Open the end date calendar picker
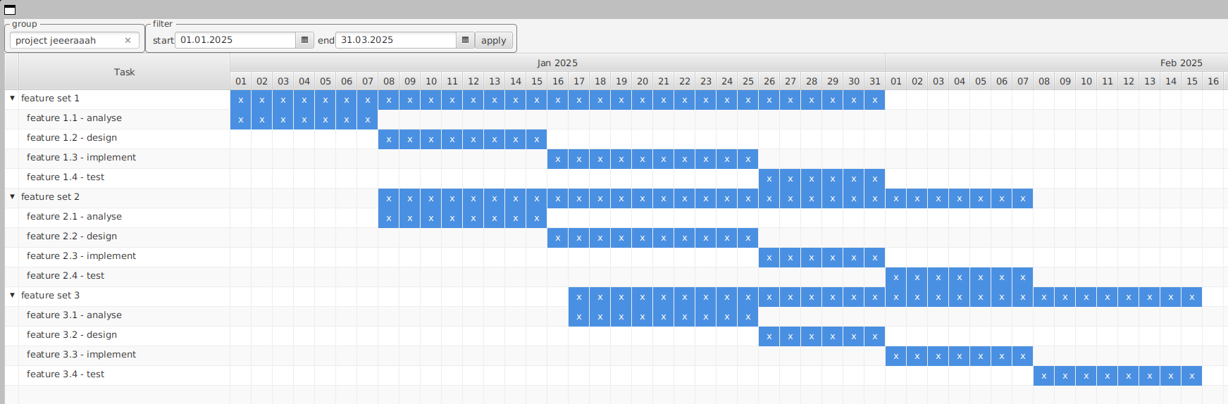Screen dimensions: 1228x404 465,40
